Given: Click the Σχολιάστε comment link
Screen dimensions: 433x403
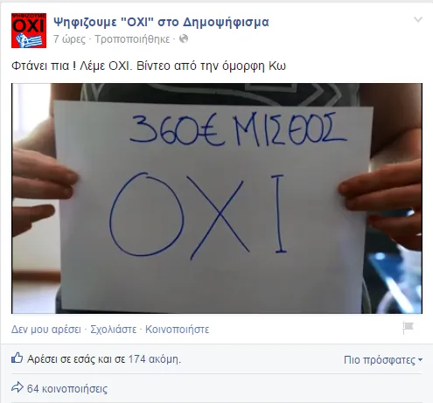Looking at the screenshot, I should pyautogui.click(x=114, y=330).
